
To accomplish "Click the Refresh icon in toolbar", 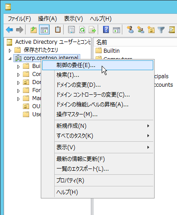I will [82, 30].
